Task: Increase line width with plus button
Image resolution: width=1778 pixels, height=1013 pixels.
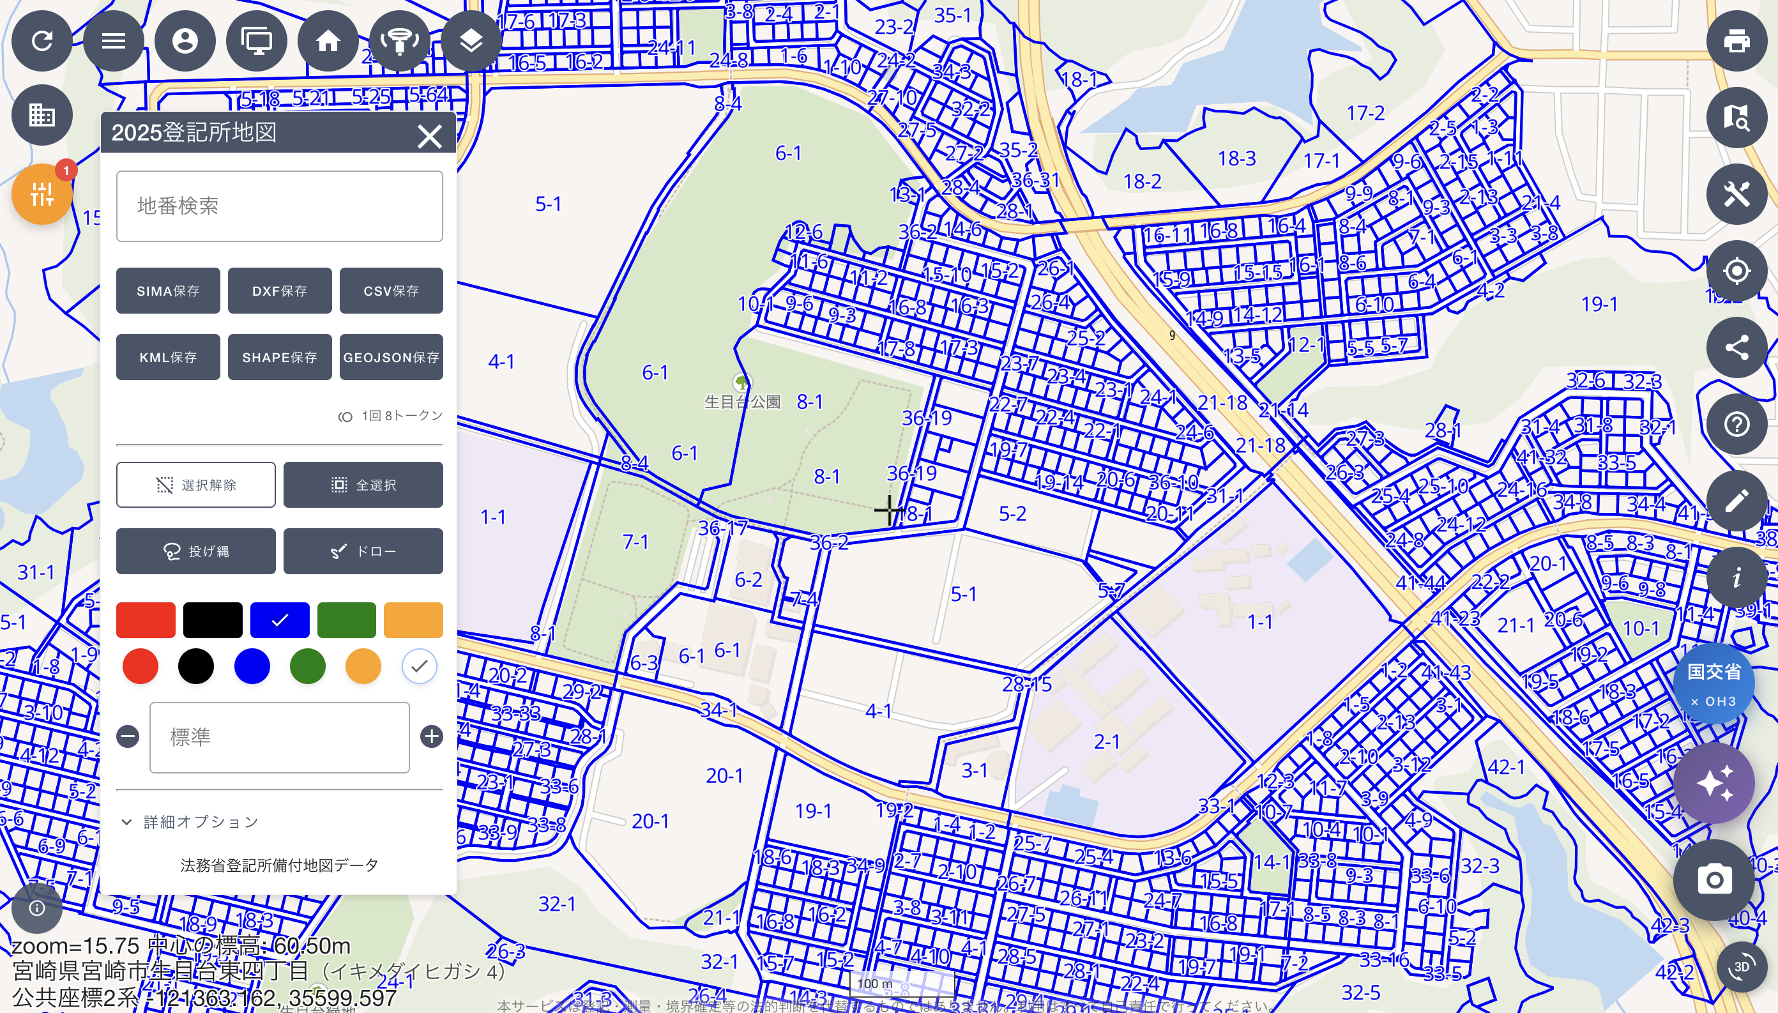Action: [431, 736]
